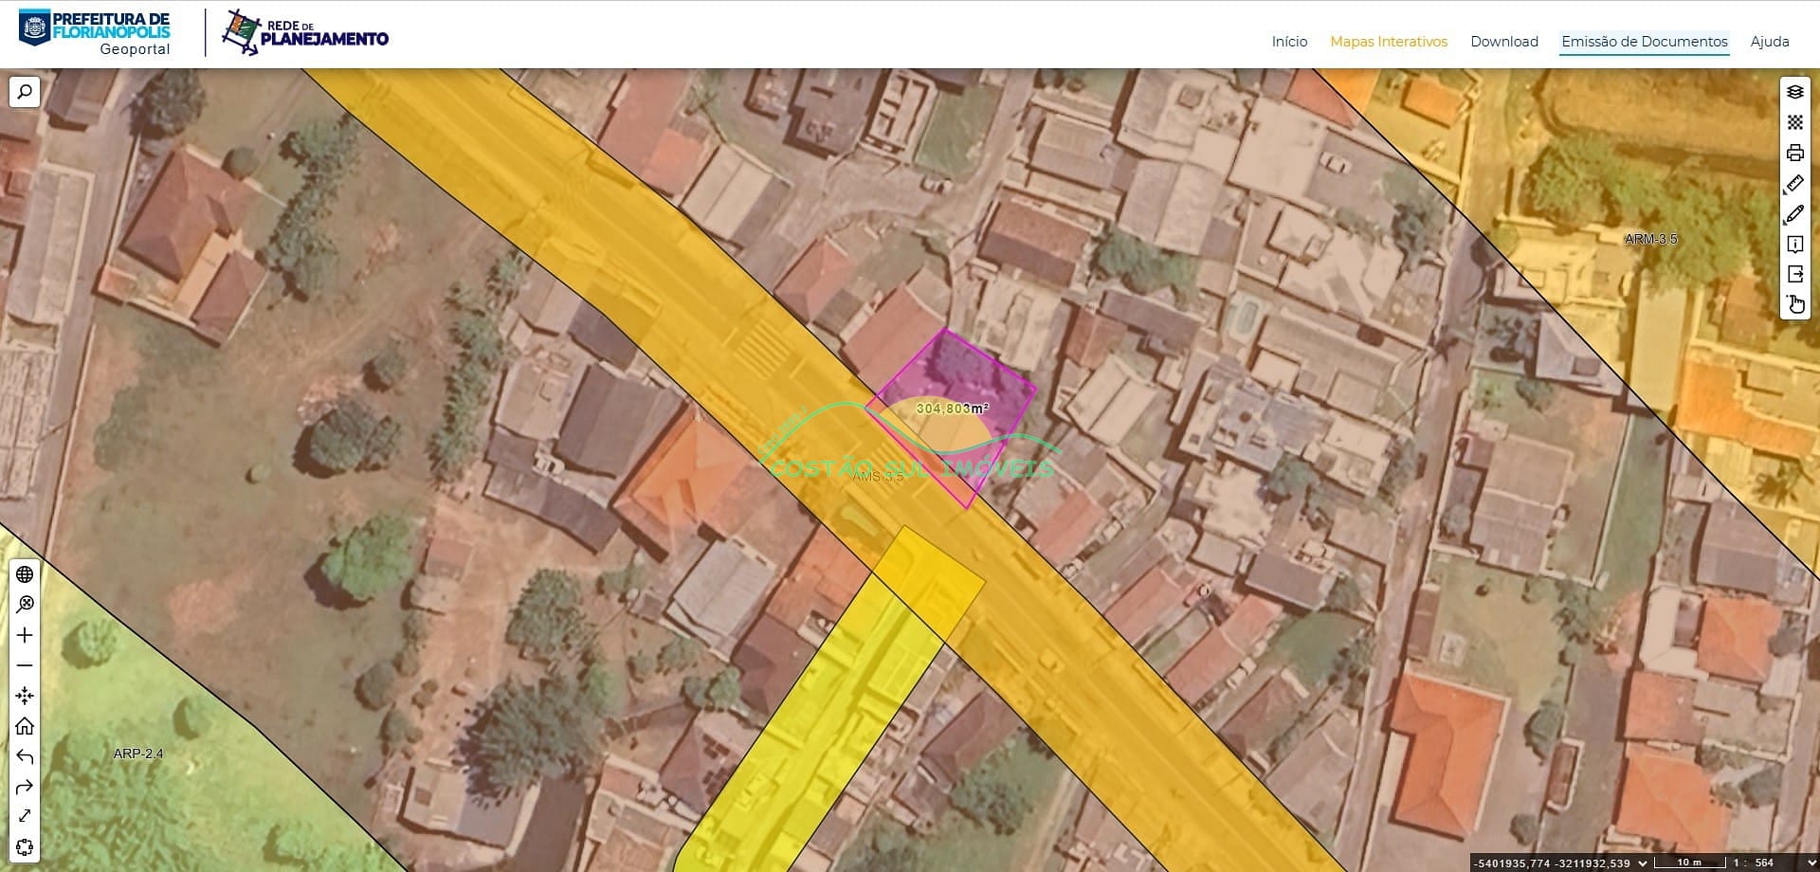Return to home map extent
1820x872 pixels.
(x=25, y=726)
